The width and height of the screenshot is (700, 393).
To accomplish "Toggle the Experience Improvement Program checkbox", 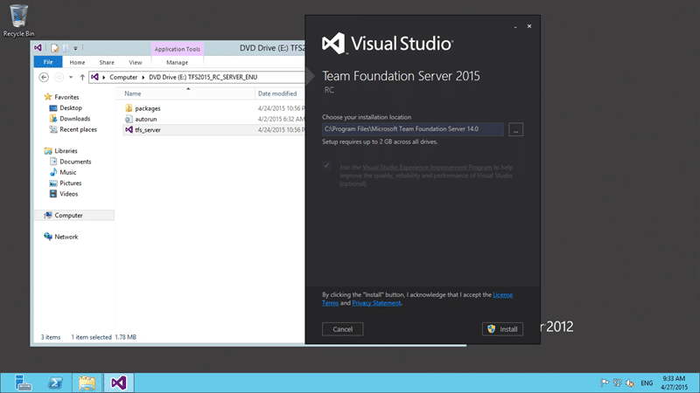I will 326,166.
